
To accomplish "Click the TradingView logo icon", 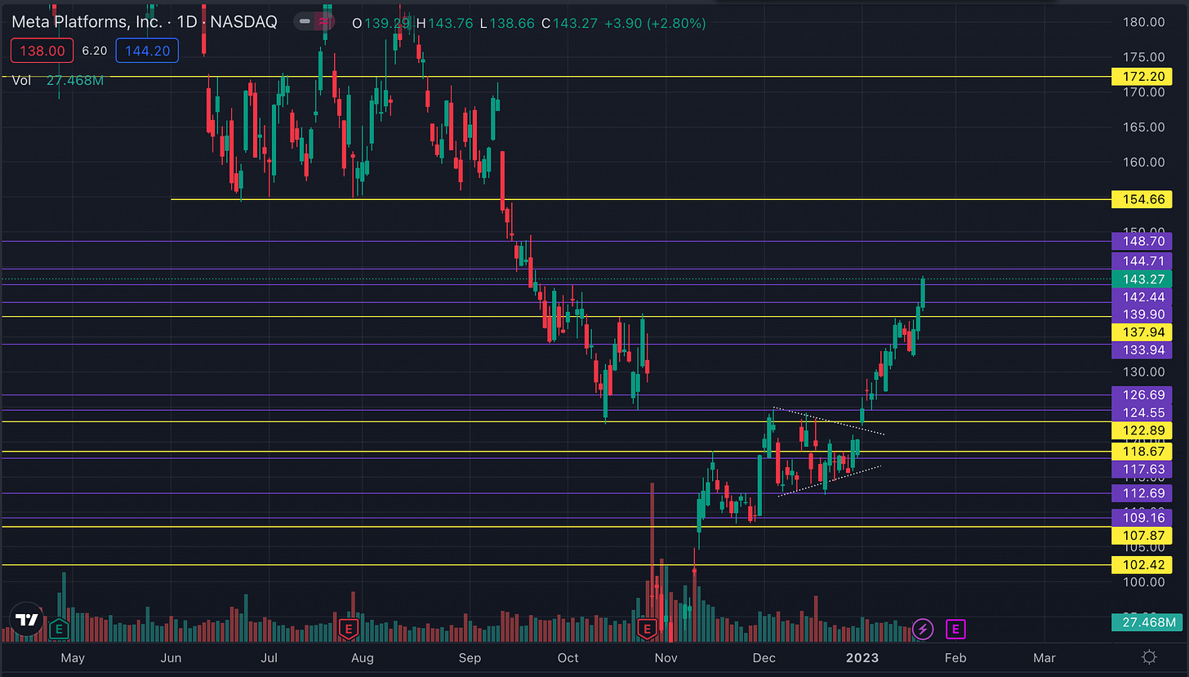I will 27,620.
